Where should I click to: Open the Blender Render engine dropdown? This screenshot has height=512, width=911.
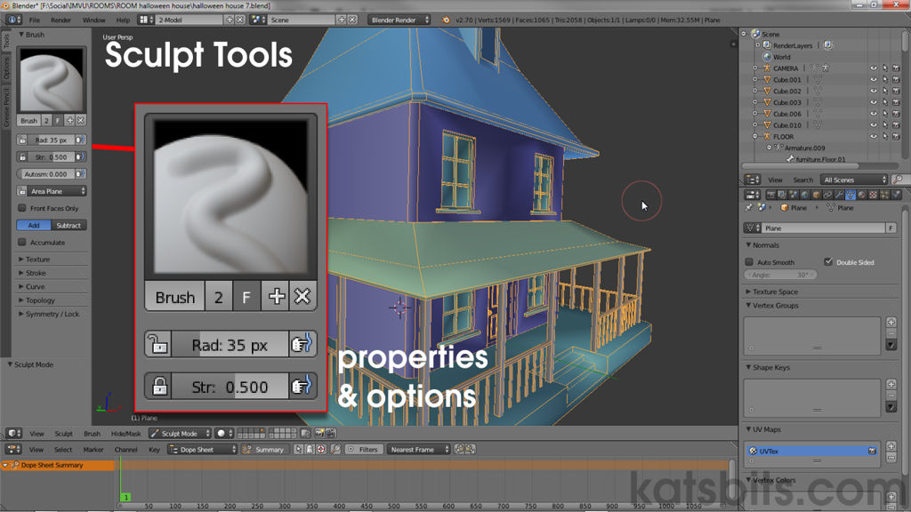point(399,20)
